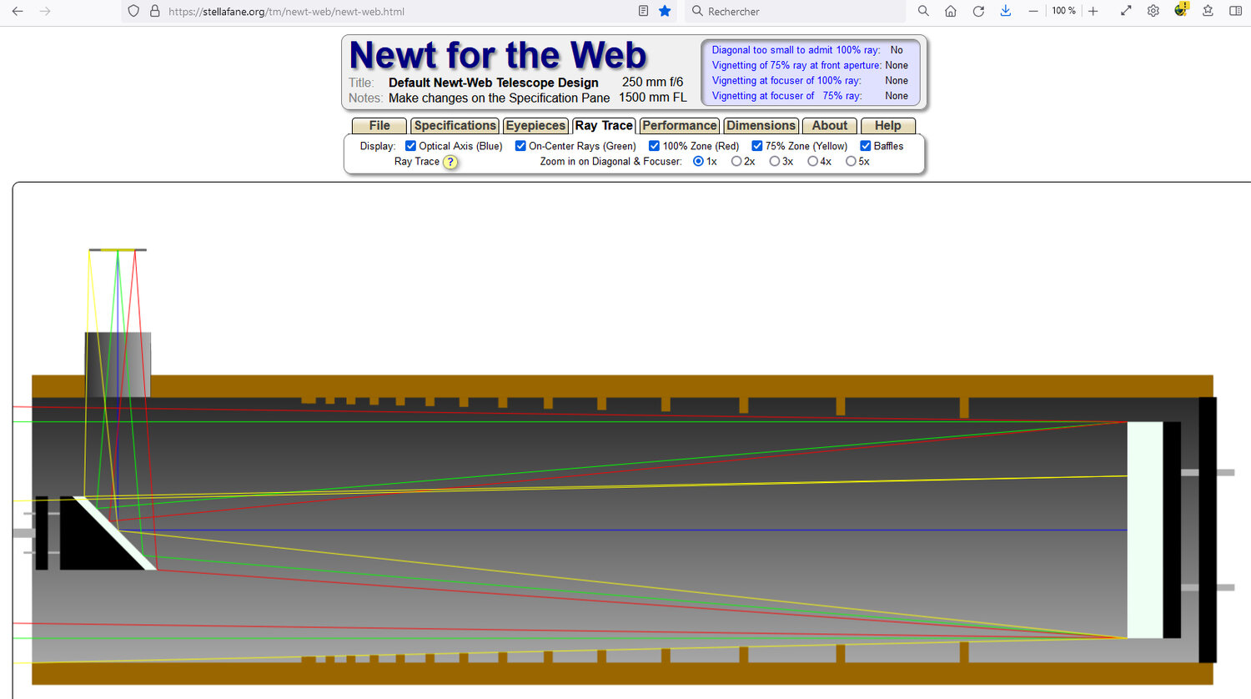Click the "1500 mm FL" value
Viewport: 1251px width, 699px height.
click(652, 98)
